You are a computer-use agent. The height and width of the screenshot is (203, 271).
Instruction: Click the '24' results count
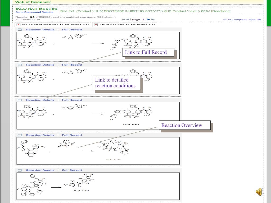click(x=32, y=17)
